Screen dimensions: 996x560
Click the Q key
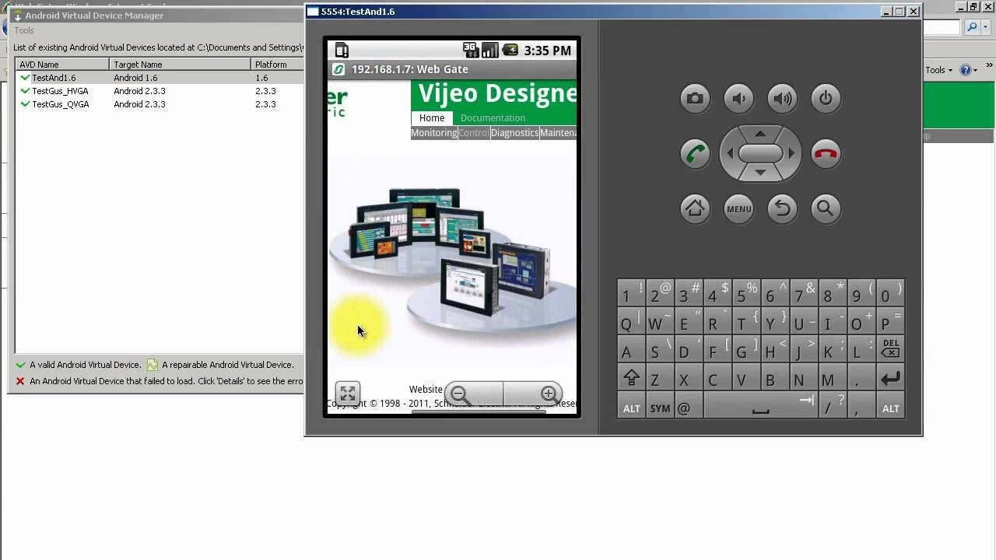click(x=631, y=321)
